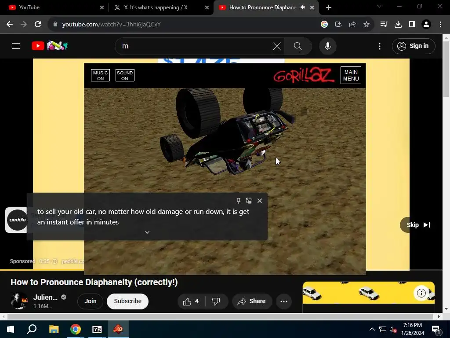
Task: Click the YouTube search magnifier button
Action: pos(298,46)
